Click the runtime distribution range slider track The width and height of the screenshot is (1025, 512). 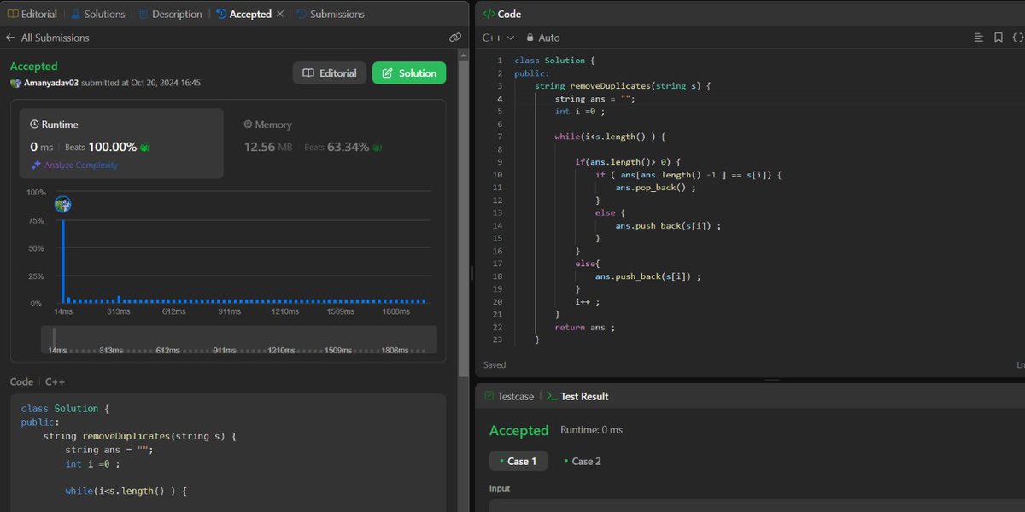click(x=239, y=340)
